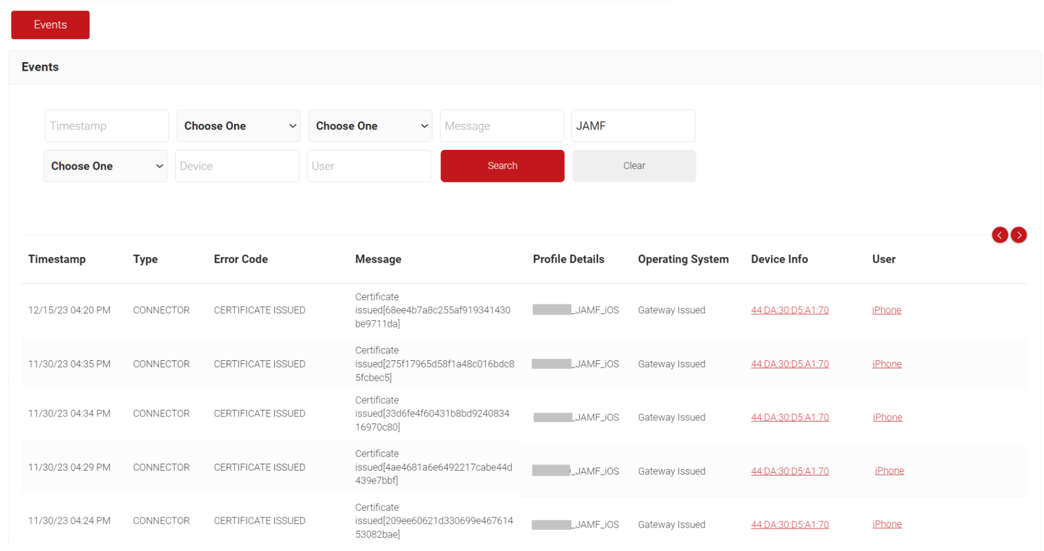This screenshot has width=1044, height=551.
Task: Click iPhone link in 04:29 PM row
Action: point(889,471)
